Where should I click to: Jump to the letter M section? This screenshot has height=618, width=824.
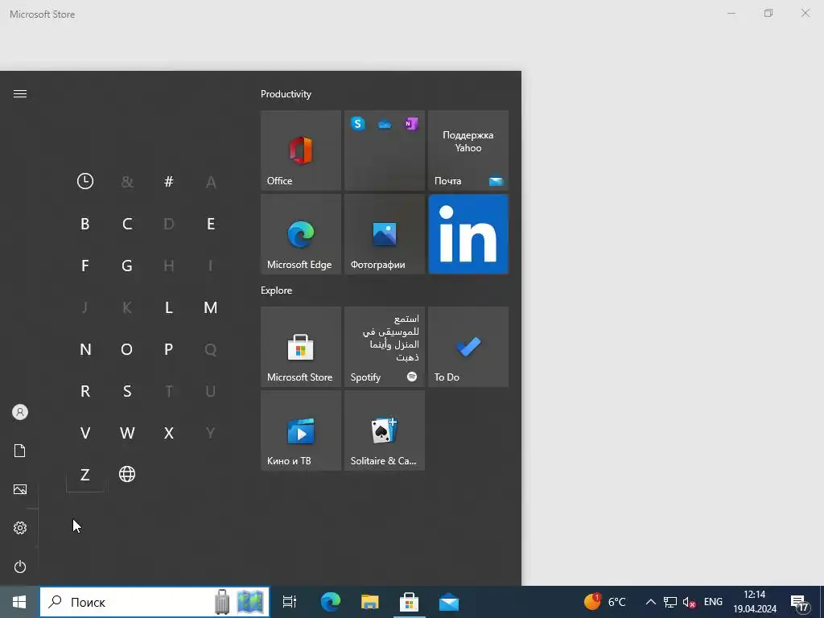tap(211, 307)
